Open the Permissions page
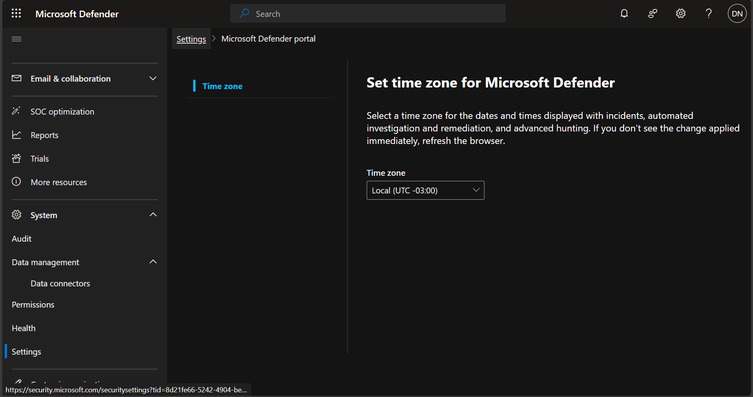The width and height of the screenshot is (753, 397). (x=33, y=304)
